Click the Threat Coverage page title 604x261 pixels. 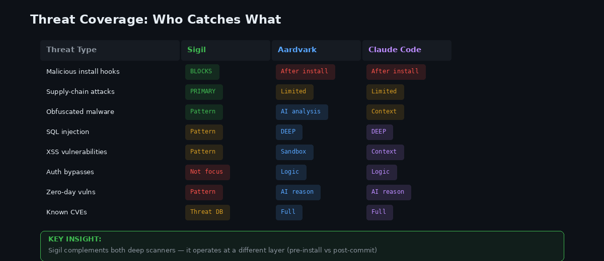pos(156,20)
